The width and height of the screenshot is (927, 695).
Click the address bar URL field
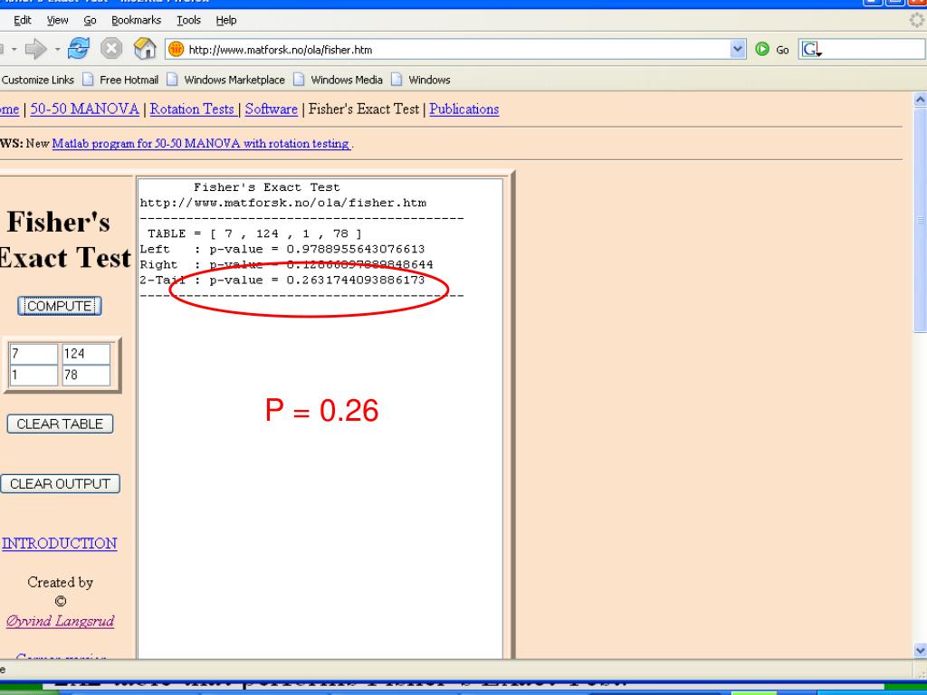[x=455, y=50]
